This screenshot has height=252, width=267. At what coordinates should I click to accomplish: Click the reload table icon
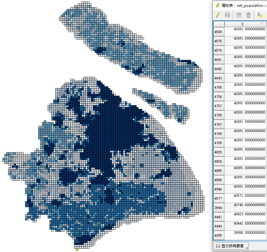(x=239, y=15)
